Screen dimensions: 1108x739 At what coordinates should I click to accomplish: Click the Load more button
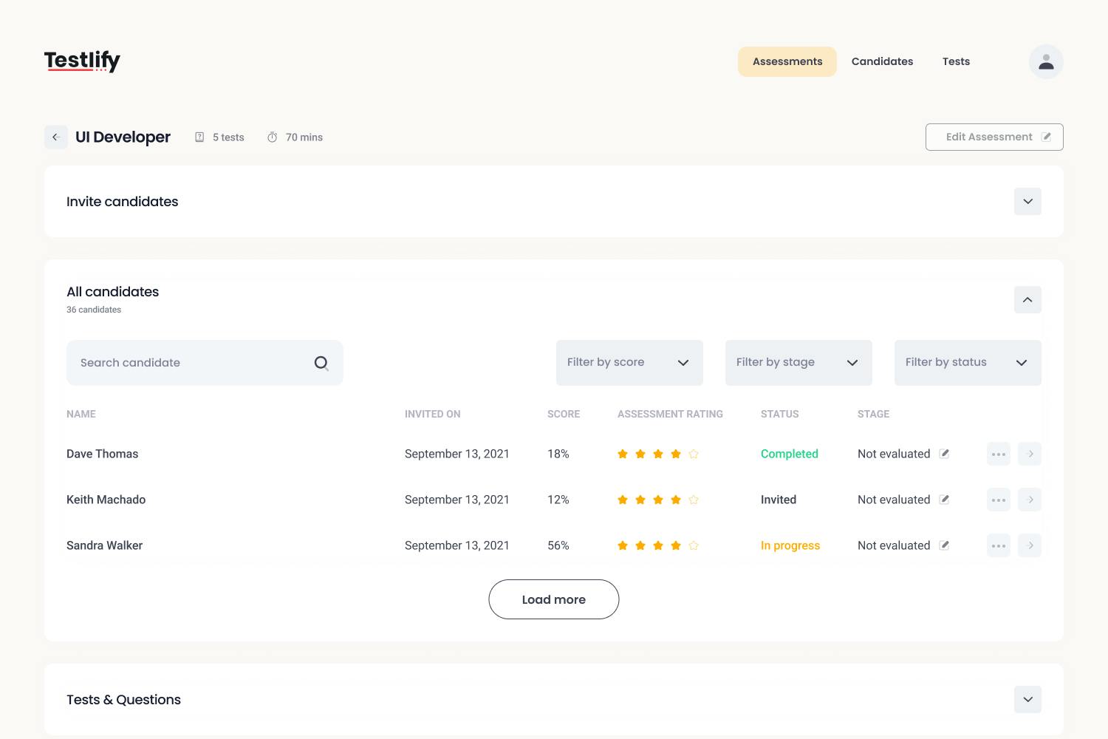(x=554, y=599)
